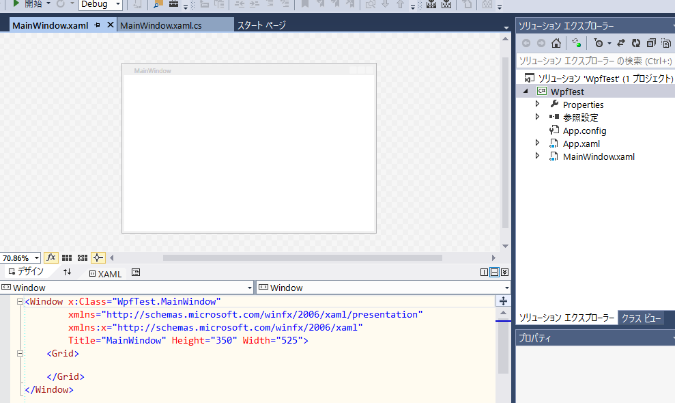This screenshot has height=403, width=675.
Task: Click the designer vertical scrollbar down arrow
Action: [505, 246]
